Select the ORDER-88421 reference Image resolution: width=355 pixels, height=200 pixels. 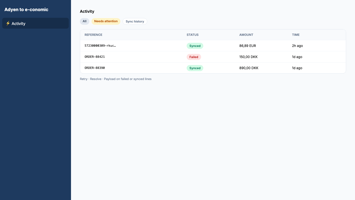click(x=95, y=57)
